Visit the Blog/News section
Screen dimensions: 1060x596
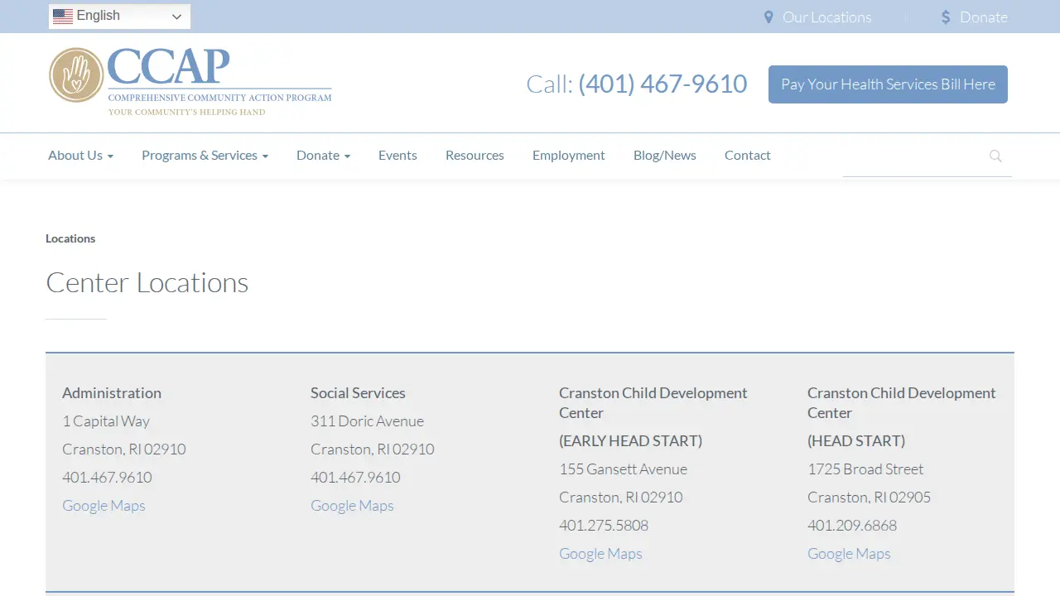point(665,155)
